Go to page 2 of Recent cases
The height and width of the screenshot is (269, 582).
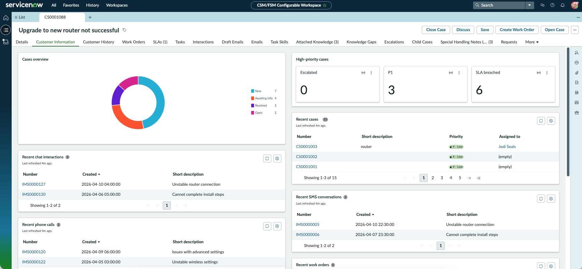[433, 178]
